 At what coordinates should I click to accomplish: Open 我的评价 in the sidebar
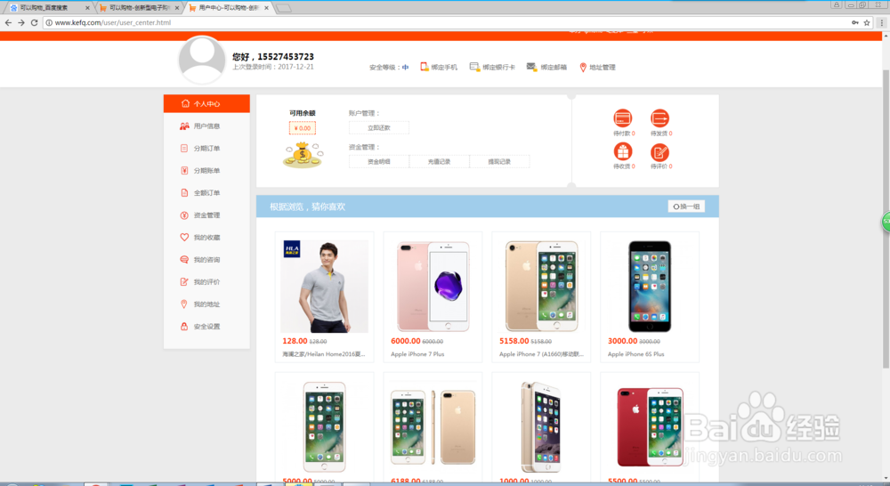click(x=206, y=281)
